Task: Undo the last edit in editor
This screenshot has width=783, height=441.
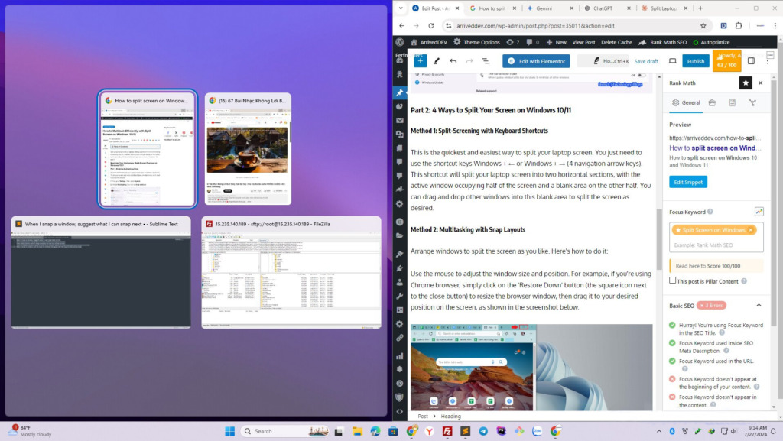Action: tap(453, 61)
